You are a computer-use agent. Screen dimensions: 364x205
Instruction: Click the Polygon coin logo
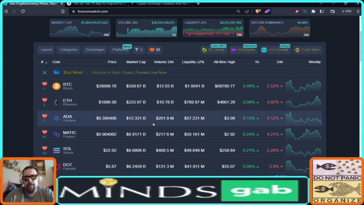click(x=56, y=134)
